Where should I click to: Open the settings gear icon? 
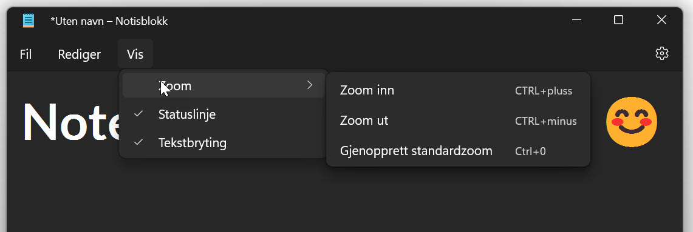click(661, 54)
